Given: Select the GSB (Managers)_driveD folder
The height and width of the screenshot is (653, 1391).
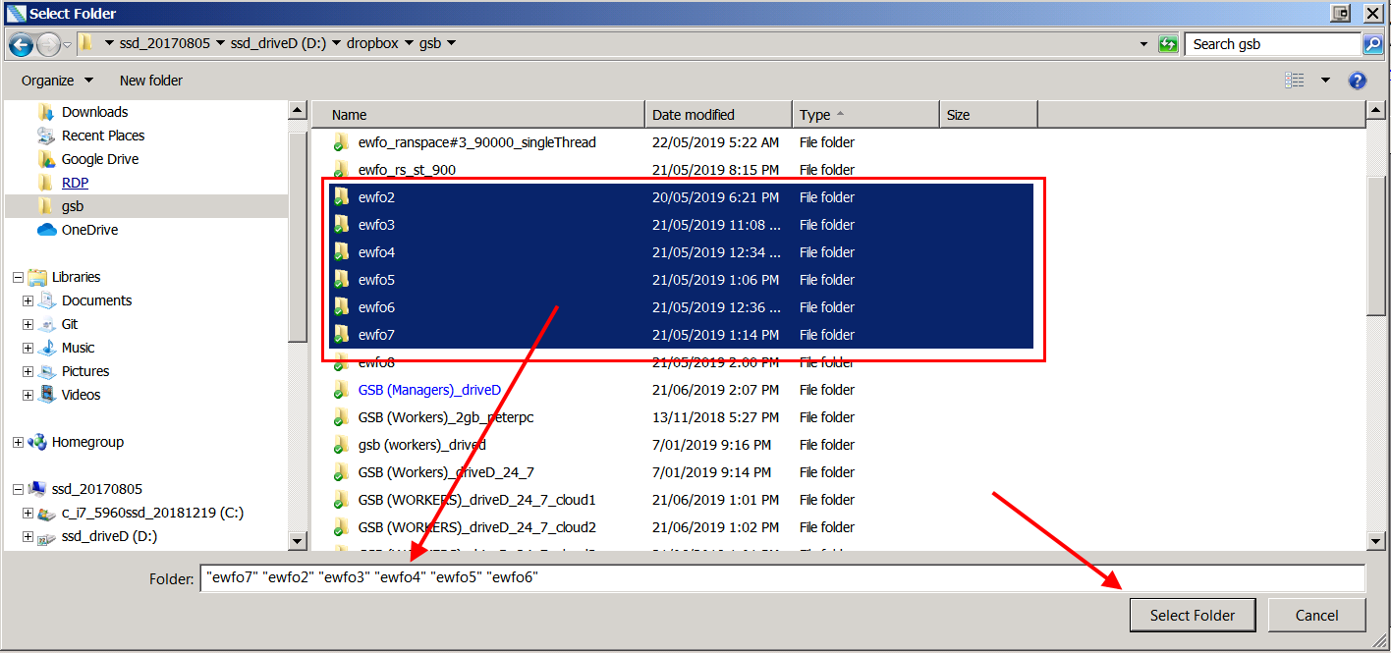Looking at the screenshot, I should click(429, 390).
